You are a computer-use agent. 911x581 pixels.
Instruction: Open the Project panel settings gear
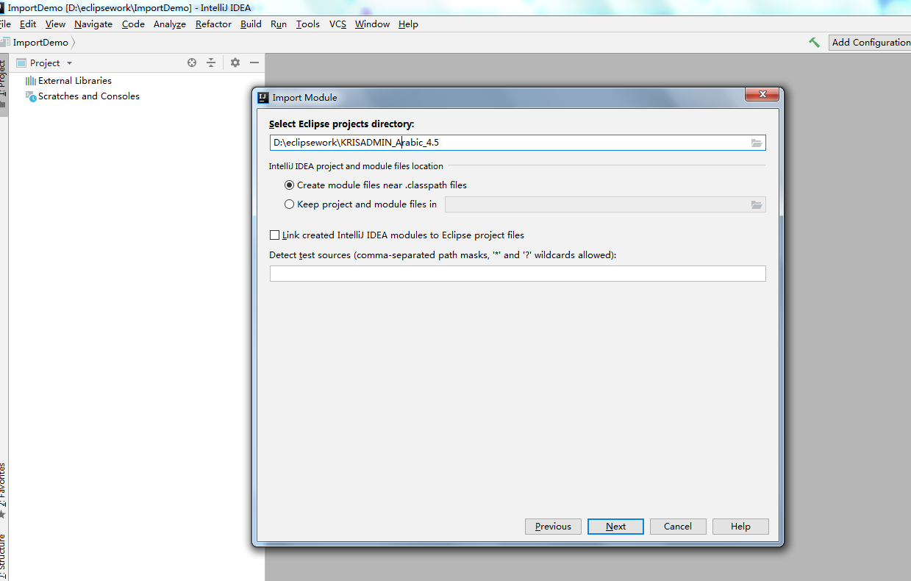[x=235, y=63]
